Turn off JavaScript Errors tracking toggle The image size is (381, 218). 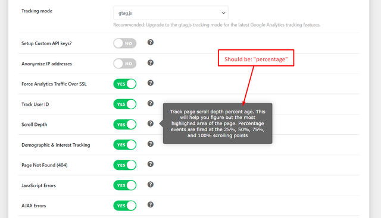124,185
